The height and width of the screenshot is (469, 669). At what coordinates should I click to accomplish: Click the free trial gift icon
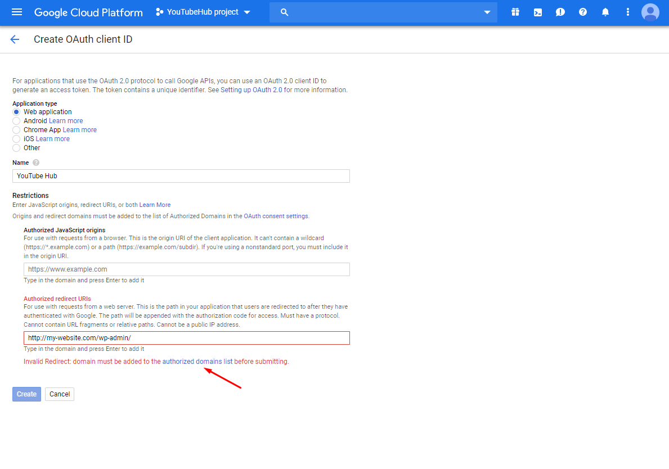515,11
